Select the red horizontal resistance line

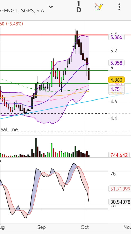coord(54,35)
